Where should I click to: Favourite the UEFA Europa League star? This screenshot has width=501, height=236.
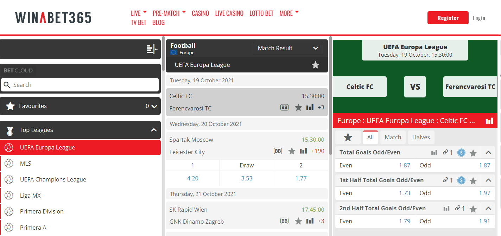[x=316, y=65]
